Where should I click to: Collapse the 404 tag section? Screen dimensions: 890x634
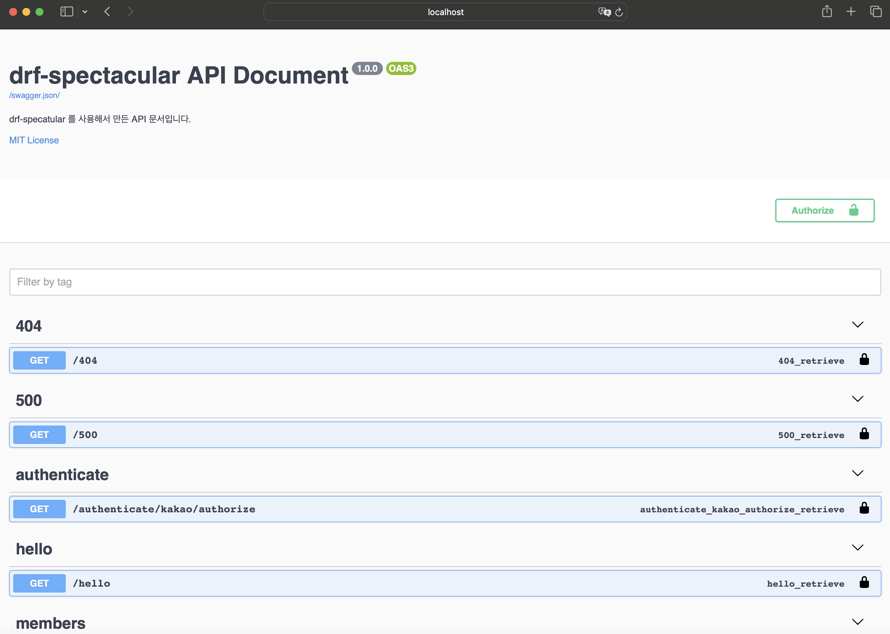[x=857, y=325]
